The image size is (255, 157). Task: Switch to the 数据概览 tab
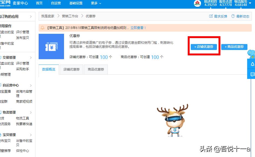[x=49, y=69]
